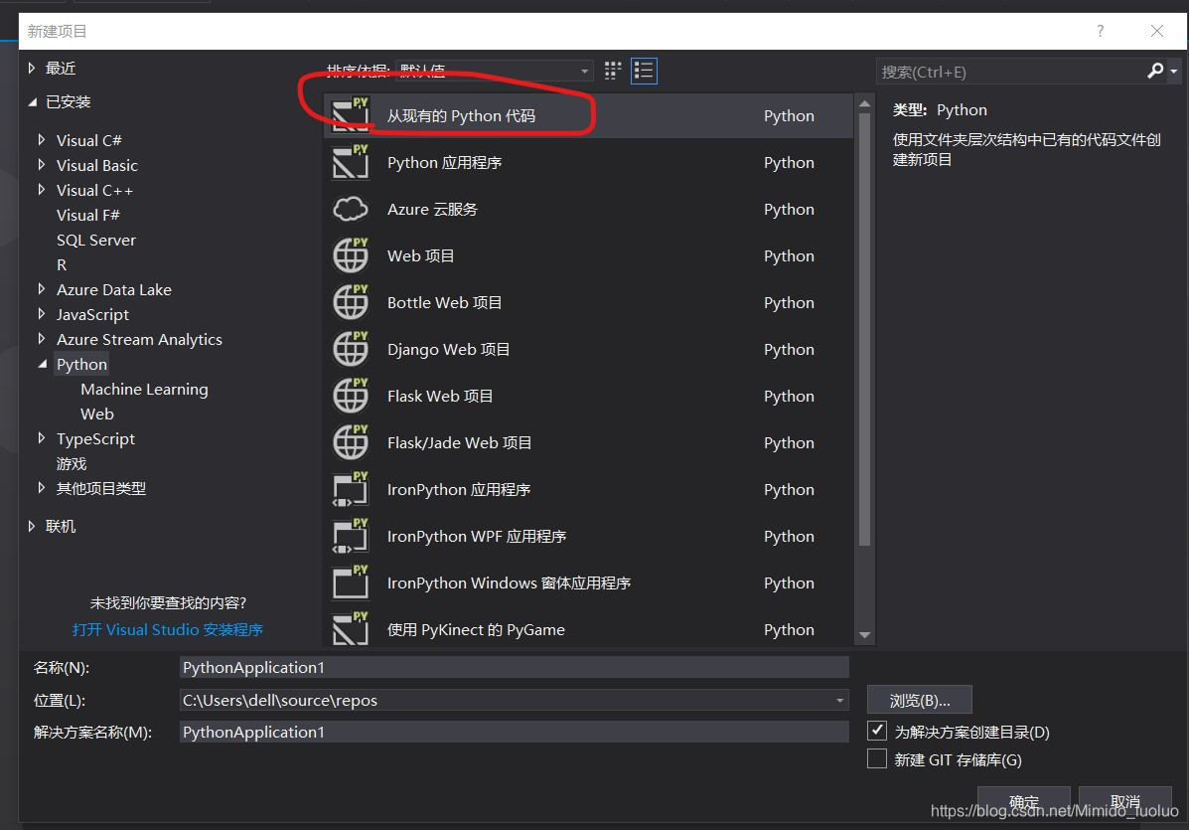Enable 新建 GIT 存储库 checkbox
Image resolution: width=1189 pixels, height=830 pixels.
click(x=876, y=758)
